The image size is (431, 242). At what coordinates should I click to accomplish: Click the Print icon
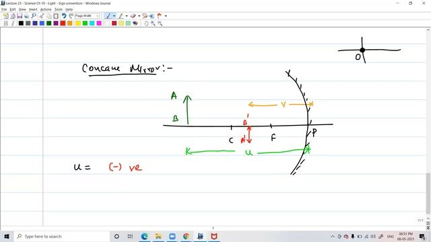(x=27, y=16)
